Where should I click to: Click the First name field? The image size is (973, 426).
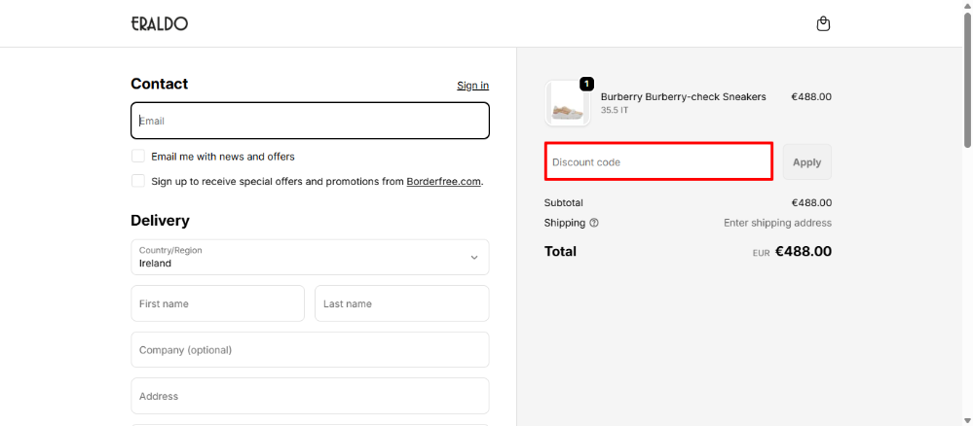tap(217, 303)
